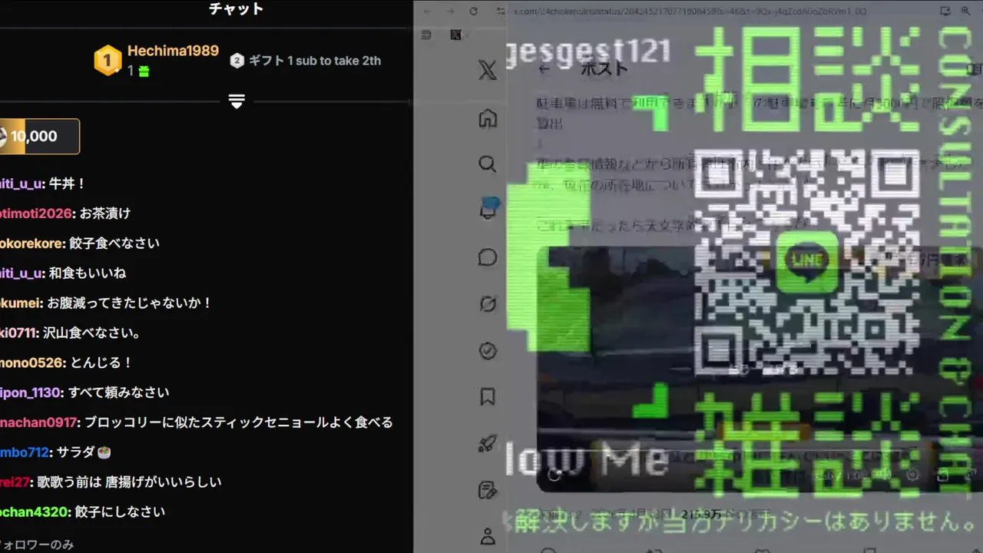Image resolution: width=983 pixels, height=553 pixels.
Task: Click the install app icon in address bar
Action: (945, 12)
